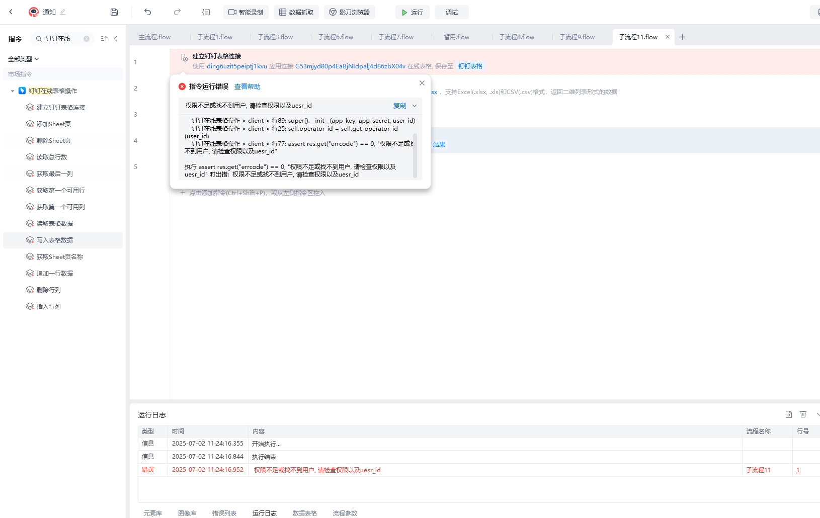Open the 查看帮助 help link
820x518 pixels.
pyautogui.click(x=248, y=87)
